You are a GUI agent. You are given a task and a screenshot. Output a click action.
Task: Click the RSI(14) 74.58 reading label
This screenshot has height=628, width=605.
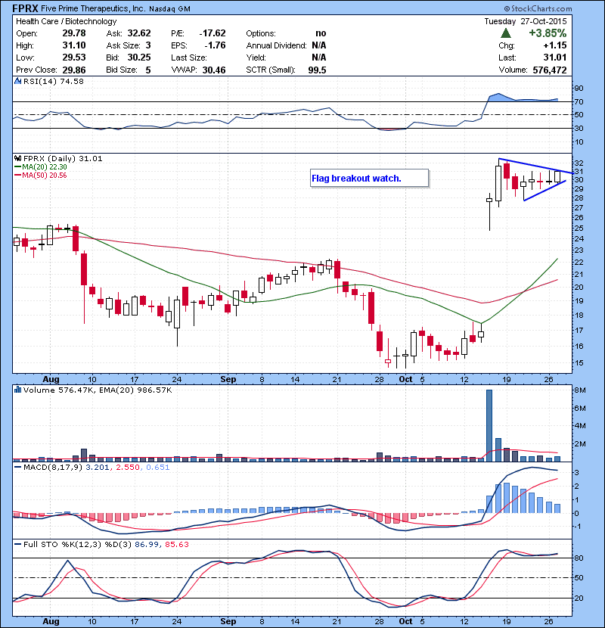tap(54, 81)
